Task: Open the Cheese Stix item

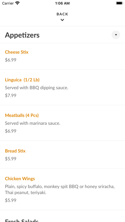Action: 17,52
